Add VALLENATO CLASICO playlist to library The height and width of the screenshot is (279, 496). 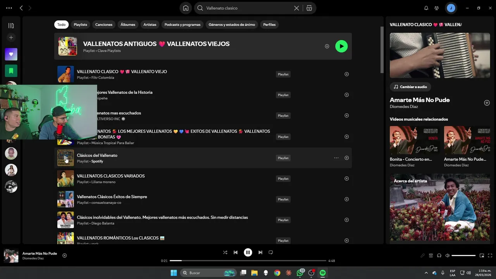(346, 74)
